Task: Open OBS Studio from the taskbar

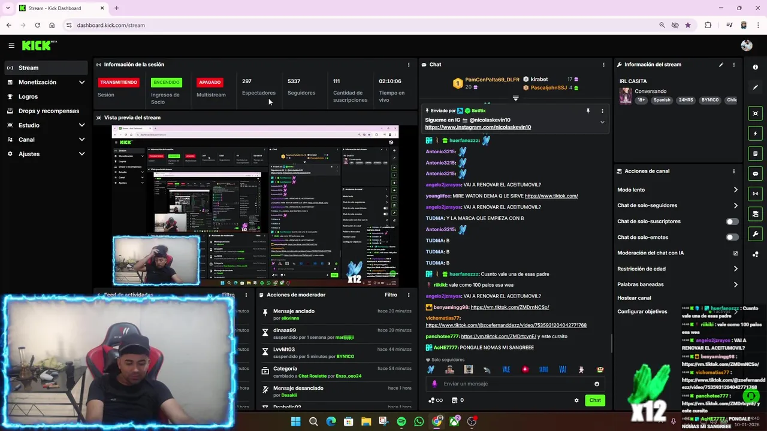Action: (472, 421)
